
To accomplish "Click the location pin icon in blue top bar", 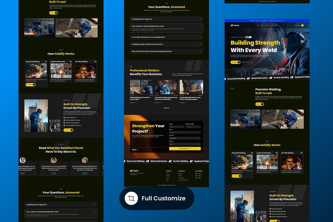I will (x=270, y=21).
